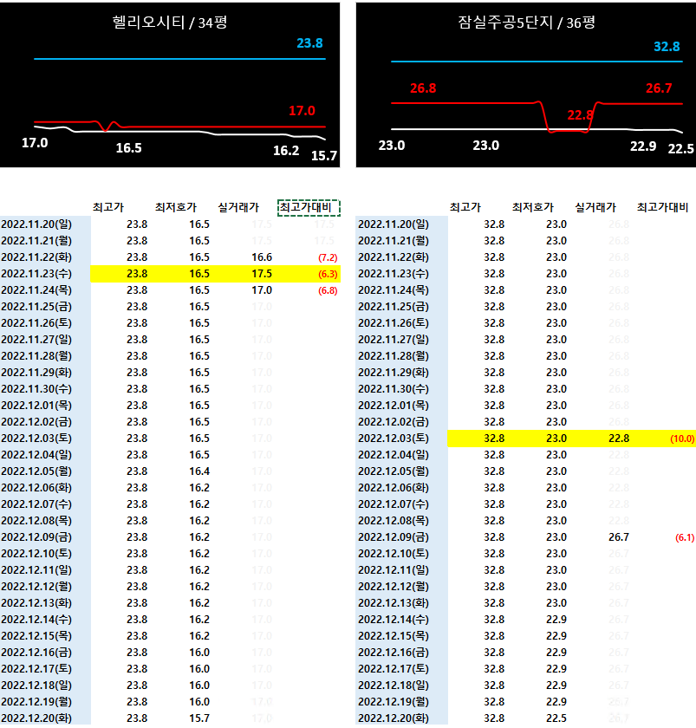Screen dimensions: 696x728
Task: Select 실거래가 header in 헬리오시티 table
Action: (x=238, y=207)
